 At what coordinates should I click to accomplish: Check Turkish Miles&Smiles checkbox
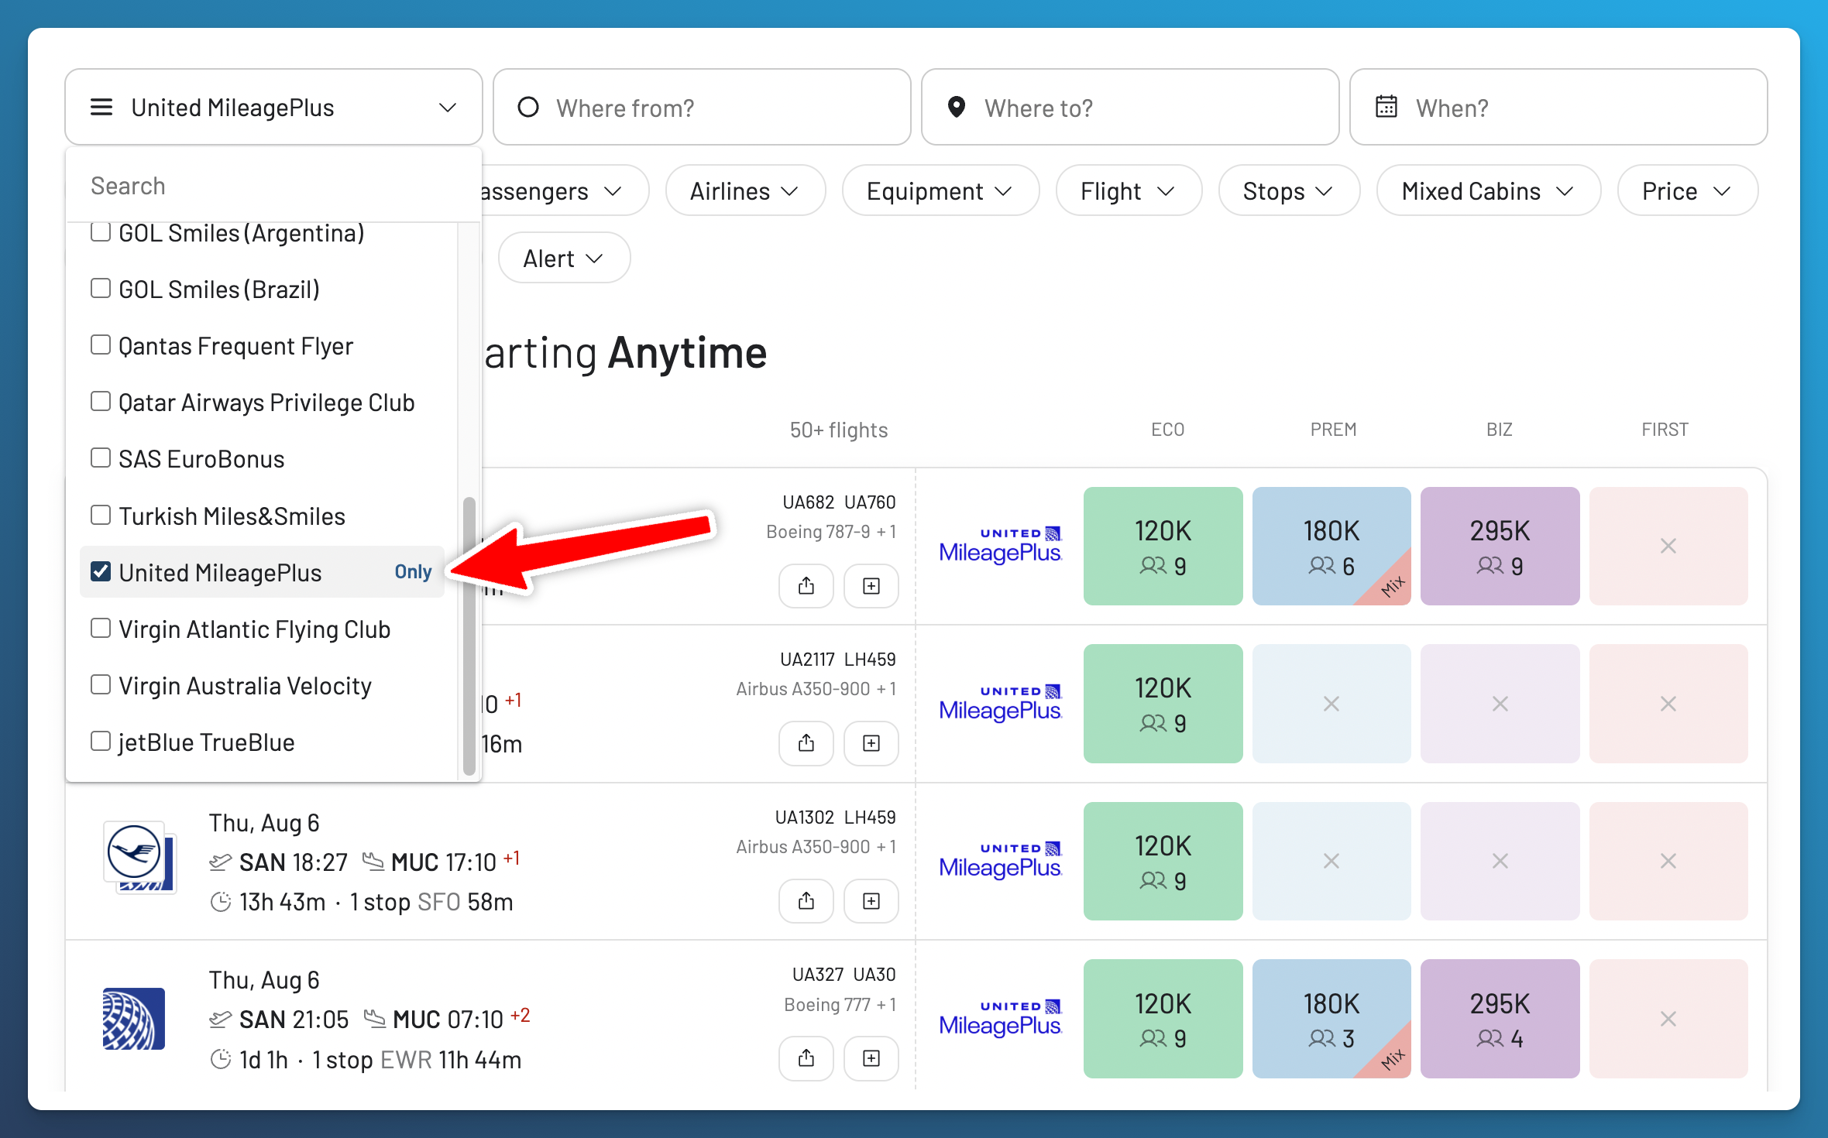(x=101, y=516)
